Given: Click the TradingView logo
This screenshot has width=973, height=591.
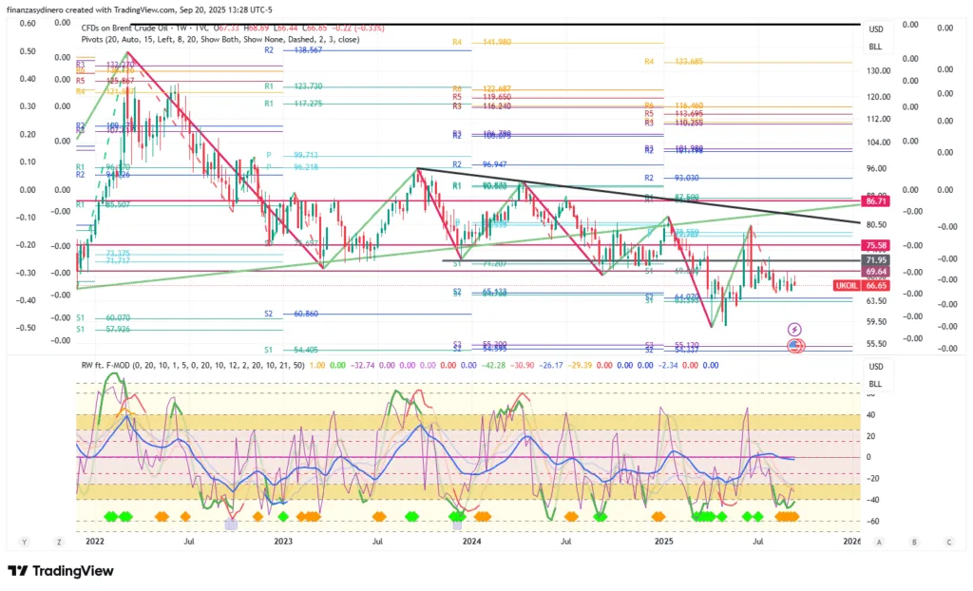Looking at the screenshot, I should (x=61, y=570).
